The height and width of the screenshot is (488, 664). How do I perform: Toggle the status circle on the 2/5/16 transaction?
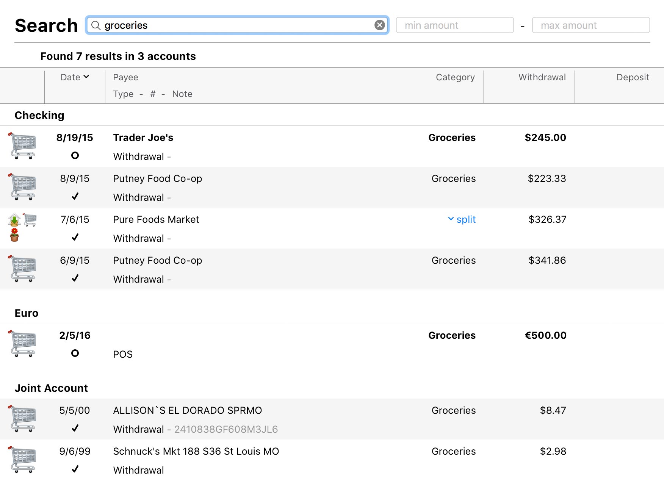click(x=75, y=353)
